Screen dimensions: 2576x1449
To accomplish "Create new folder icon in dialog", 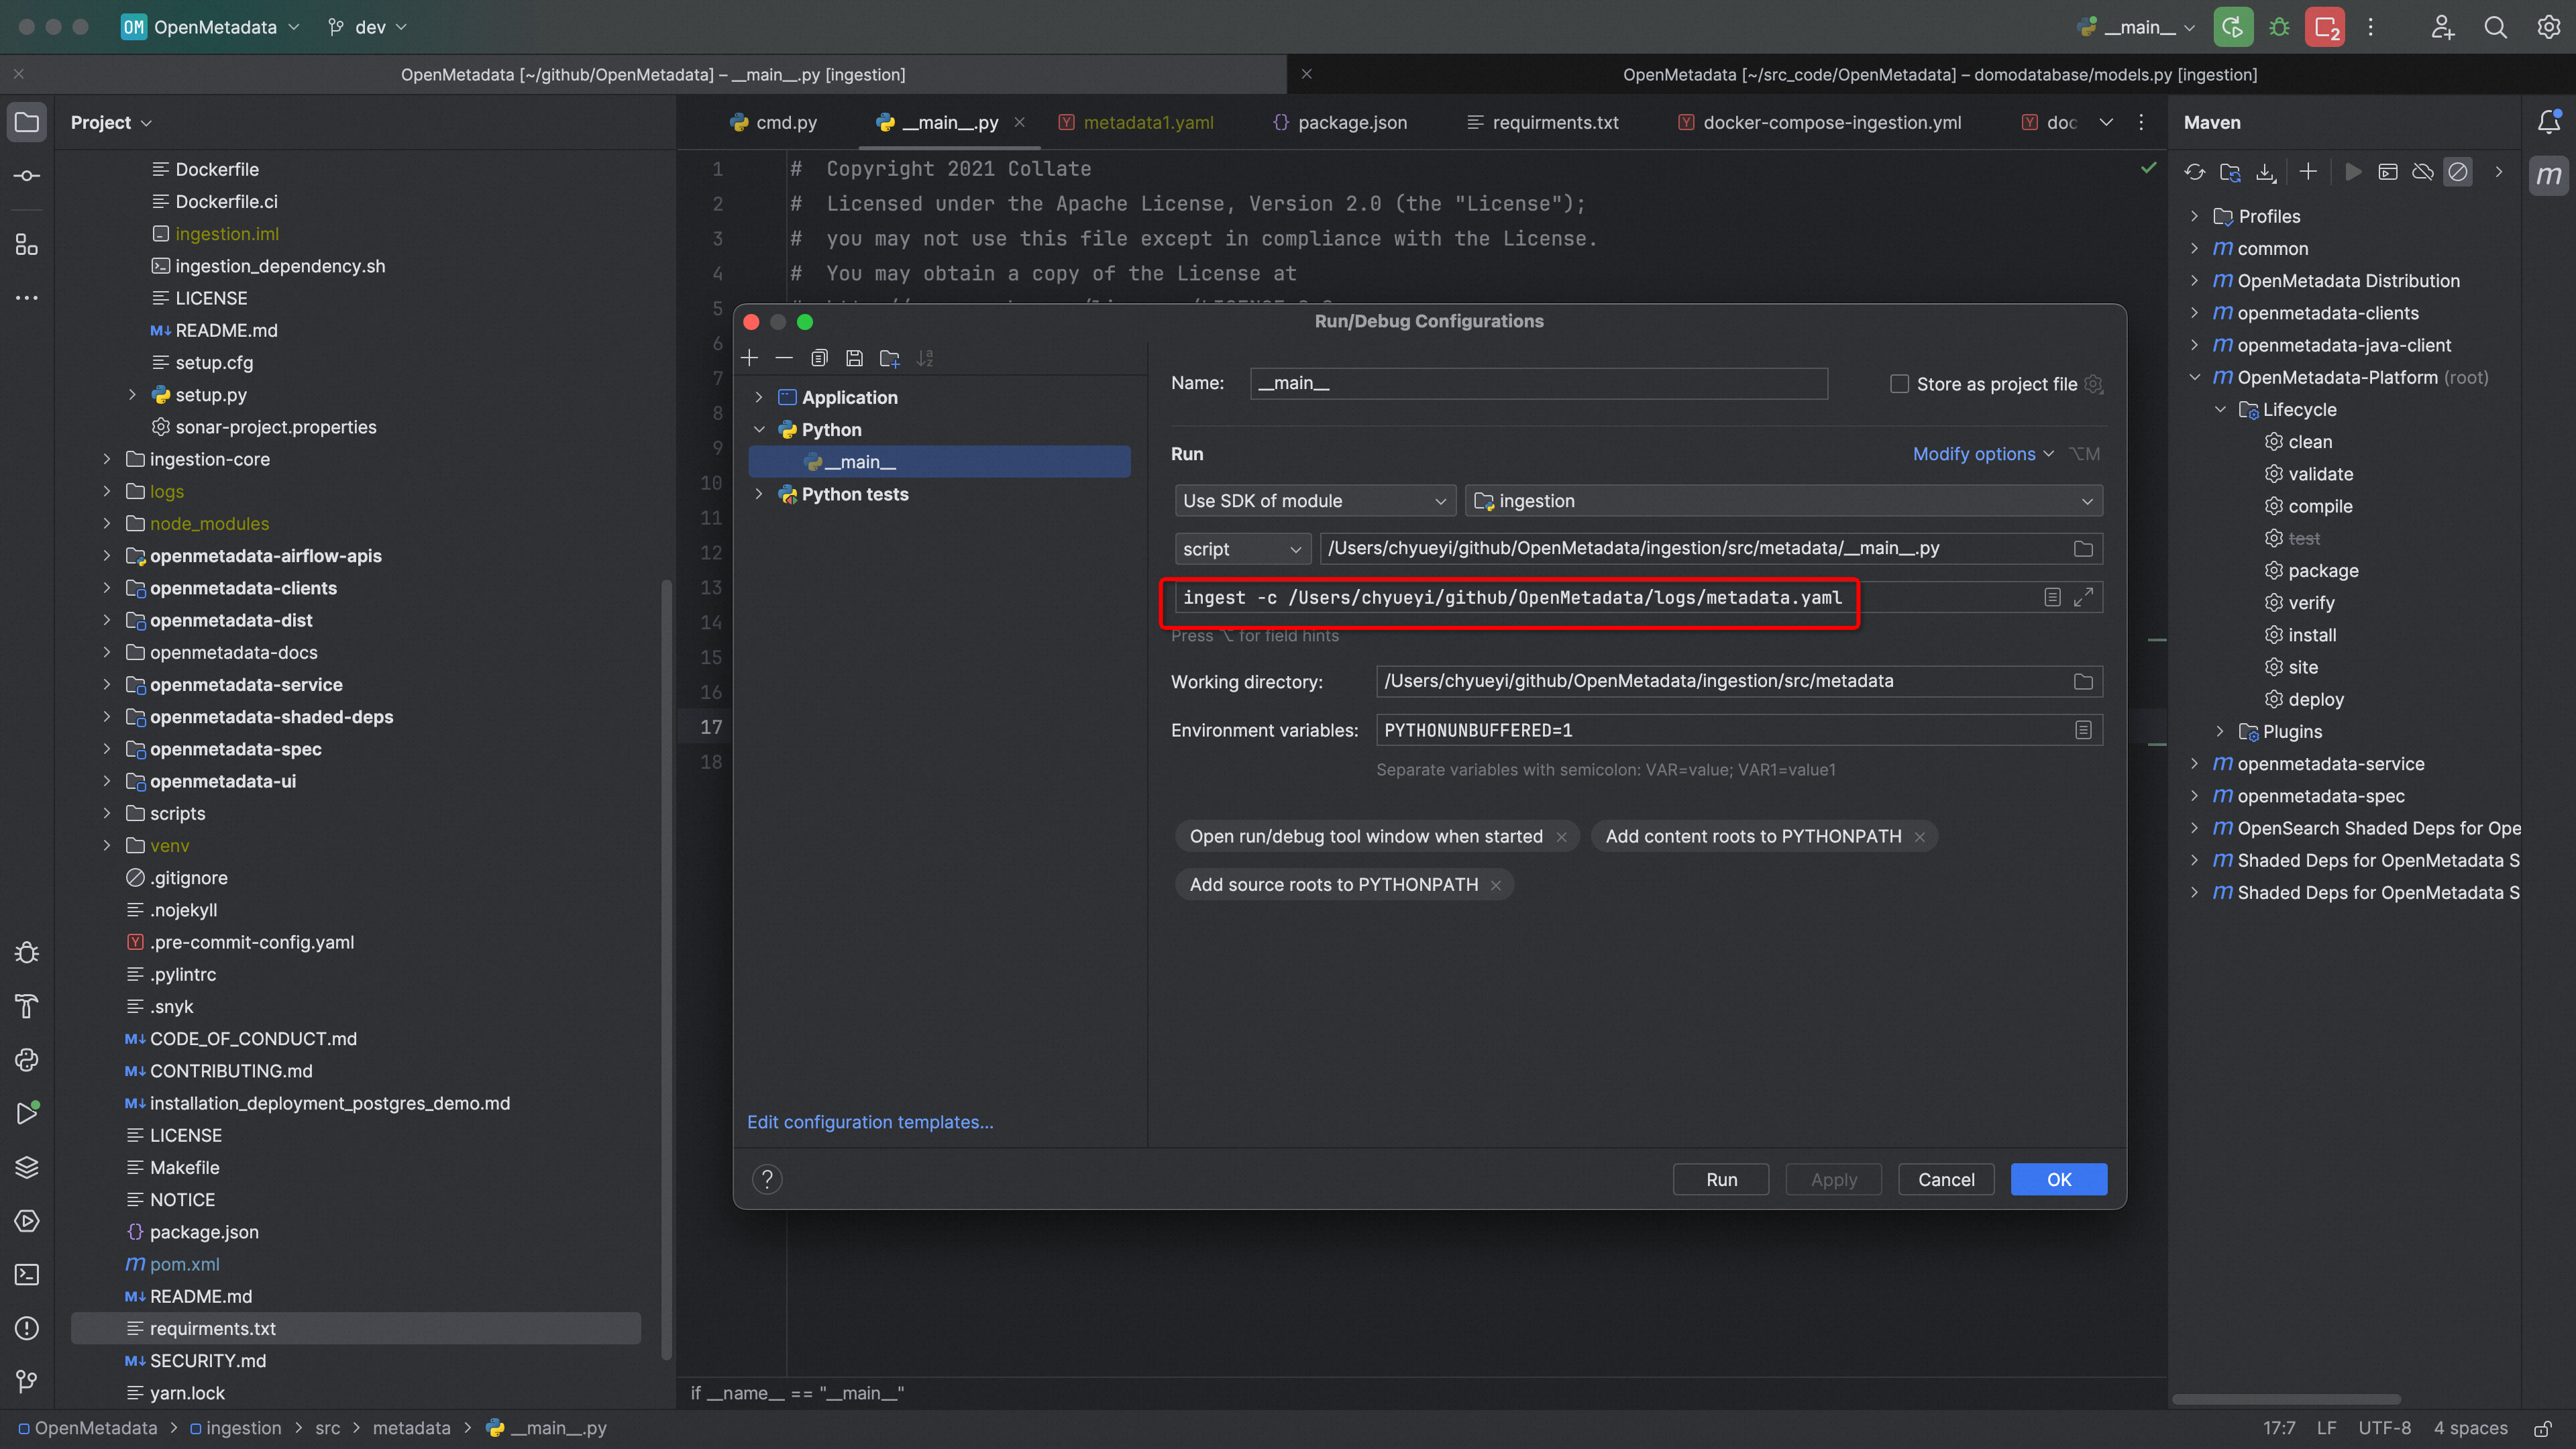I will pos(890,358).
